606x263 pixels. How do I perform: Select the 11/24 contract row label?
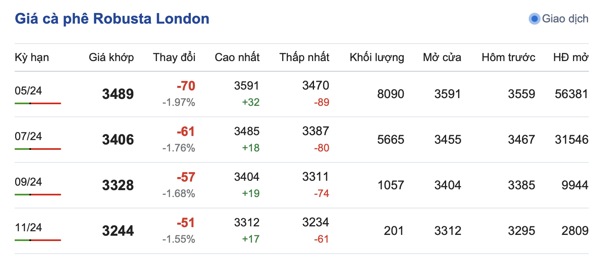(x=28, y=227)
